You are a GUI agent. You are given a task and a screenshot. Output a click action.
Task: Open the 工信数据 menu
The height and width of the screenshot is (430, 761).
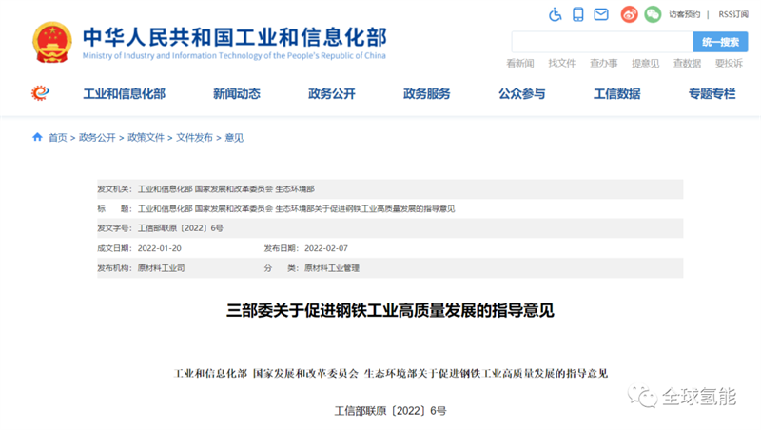617,93
